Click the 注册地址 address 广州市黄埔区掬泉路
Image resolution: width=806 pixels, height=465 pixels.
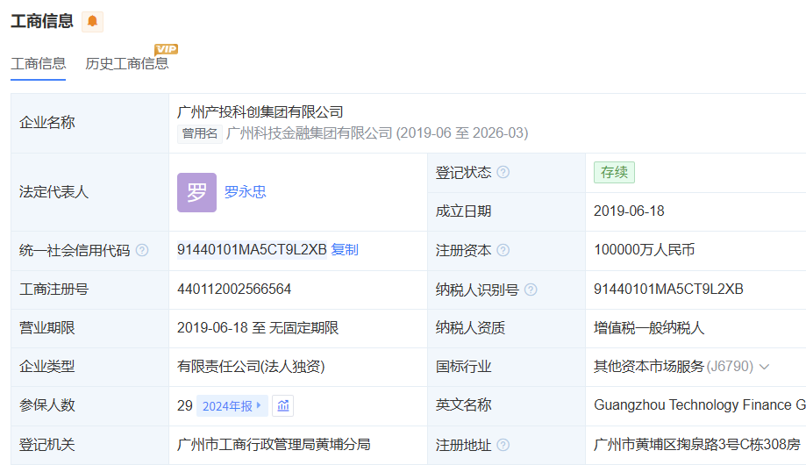[696, 445]
